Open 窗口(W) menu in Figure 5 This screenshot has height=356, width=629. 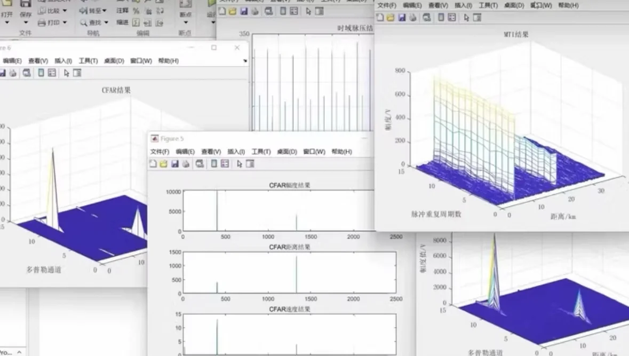[x=314, y=152]
